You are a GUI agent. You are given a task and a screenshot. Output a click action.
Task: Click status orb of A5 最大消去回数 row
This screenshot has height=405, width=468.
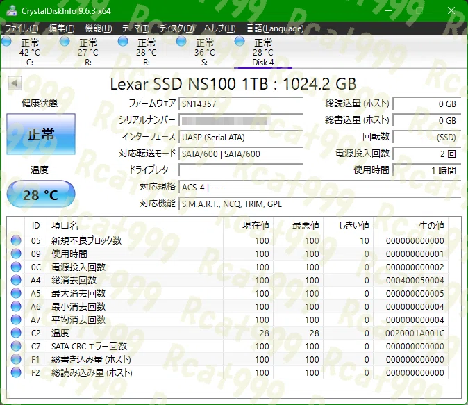coord(16,293)
